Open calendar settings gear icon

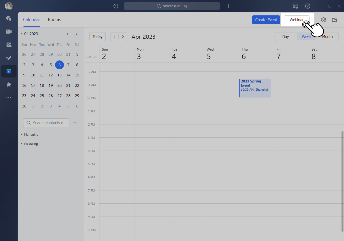point(324,20)
